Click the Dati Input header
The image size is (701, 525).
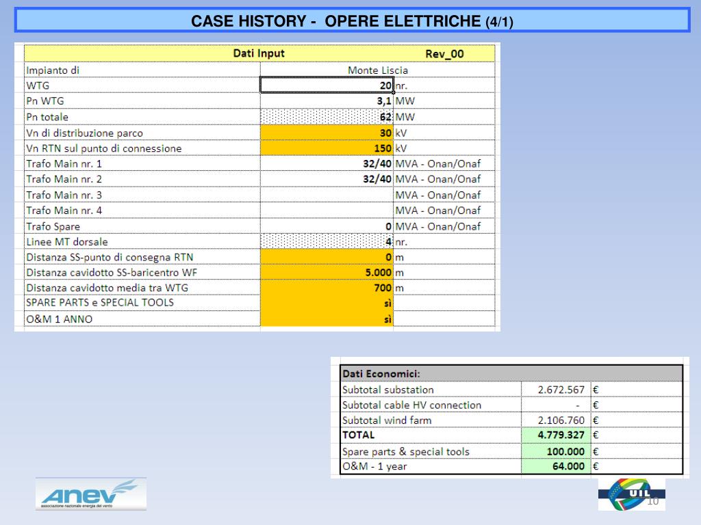pos(259,53)
